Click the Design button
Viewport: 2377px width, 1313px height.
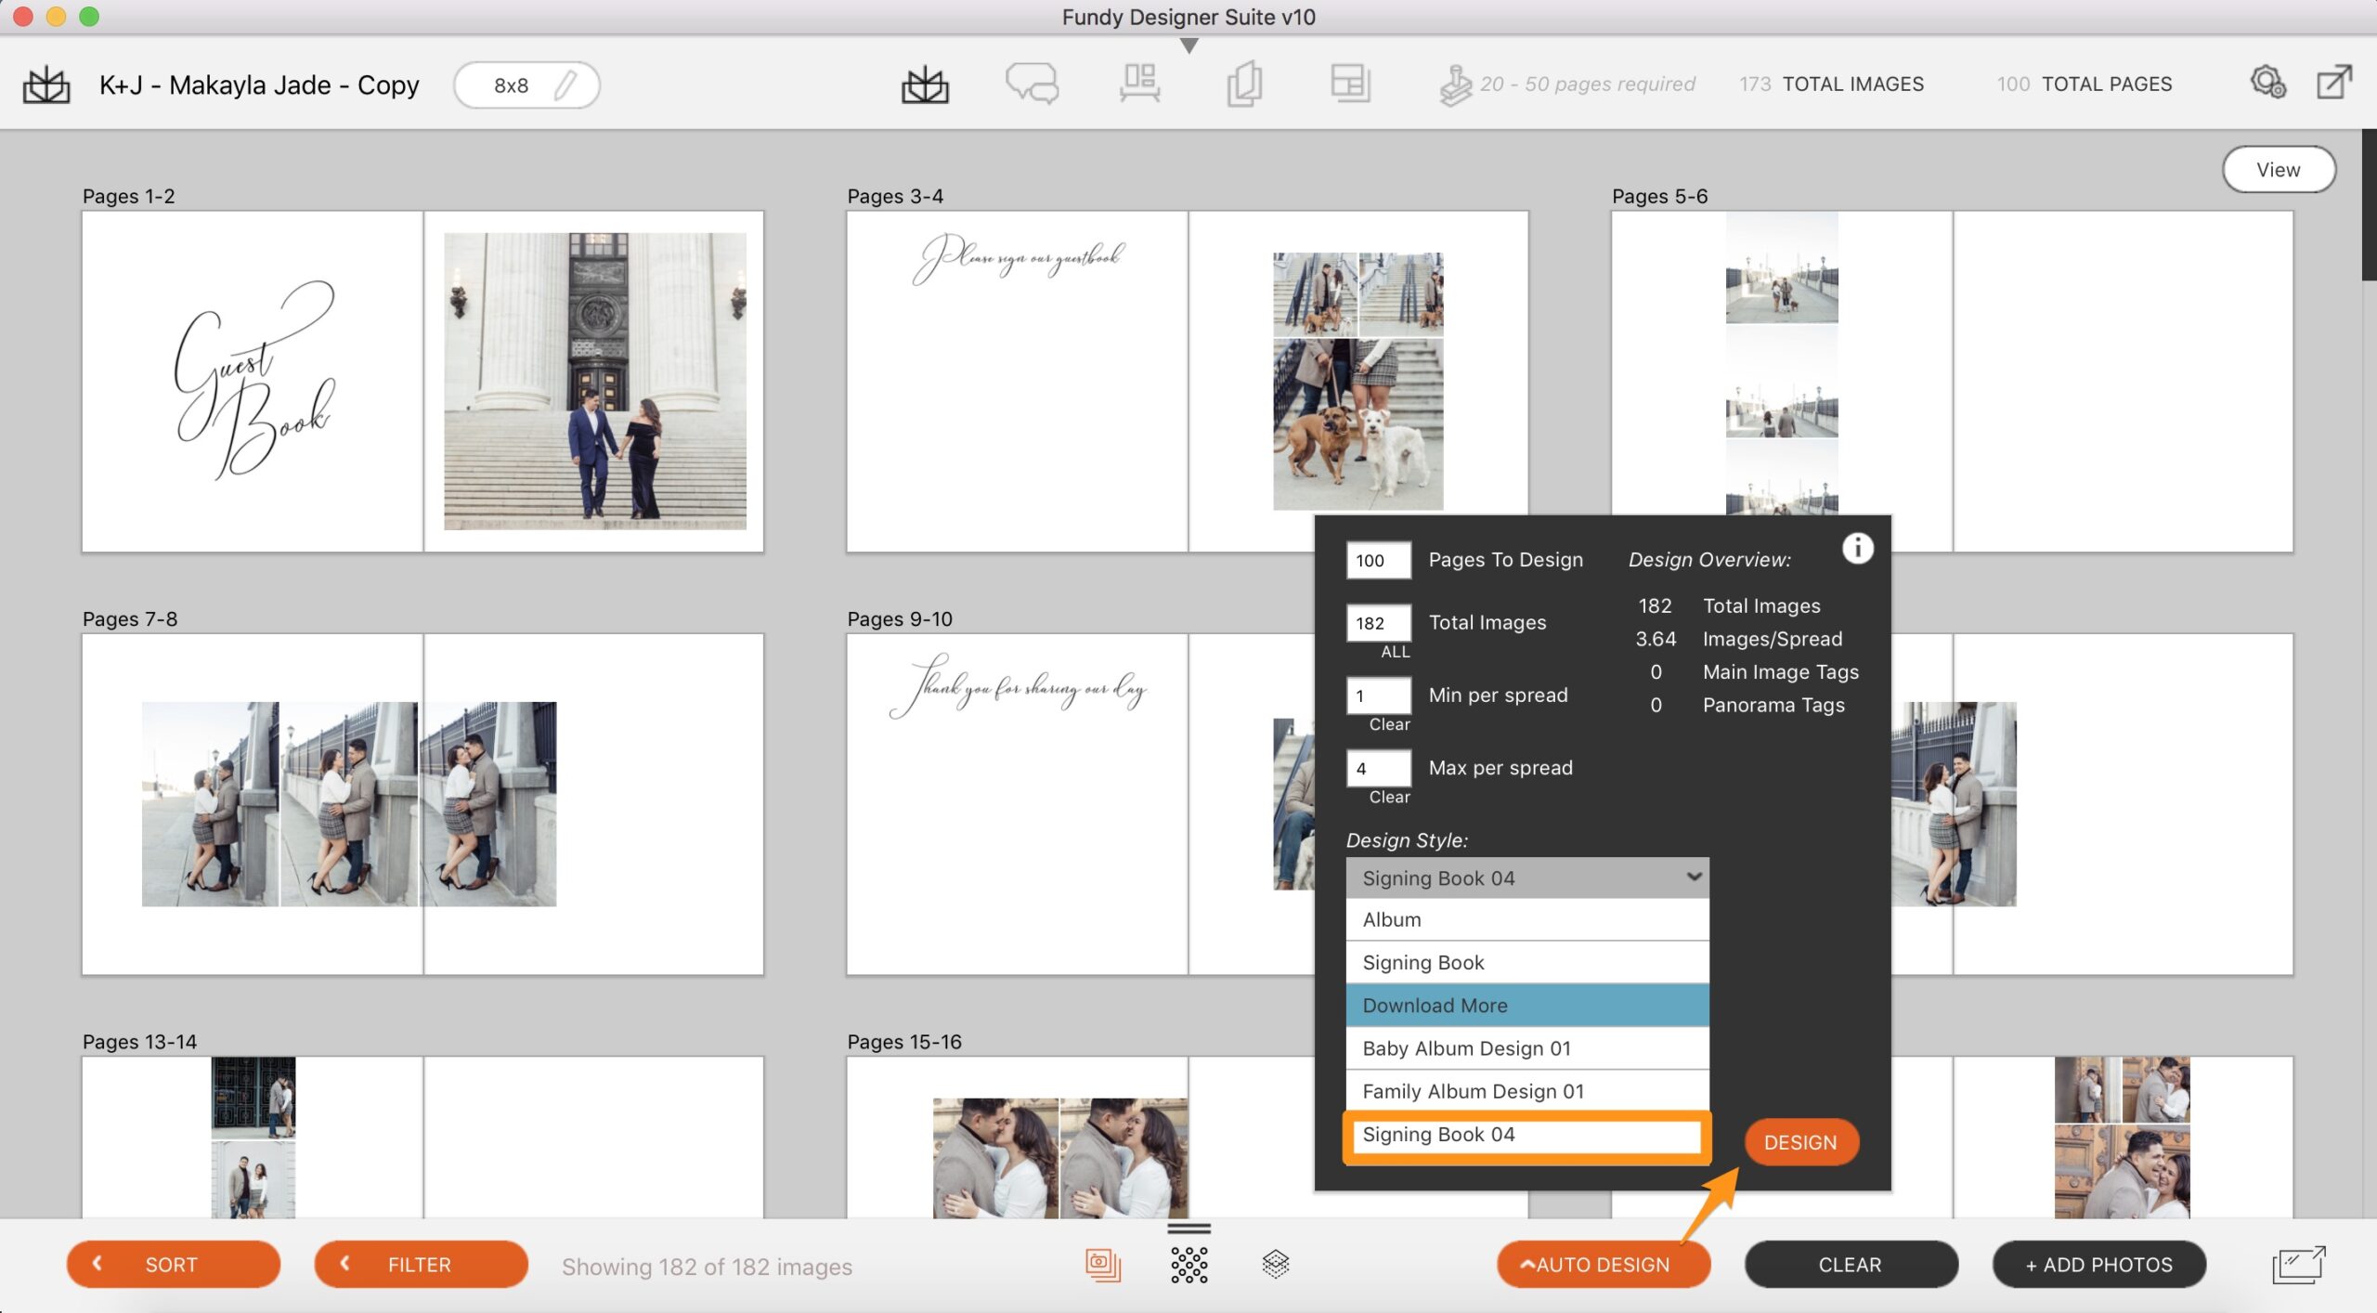pos(1799,1140)
